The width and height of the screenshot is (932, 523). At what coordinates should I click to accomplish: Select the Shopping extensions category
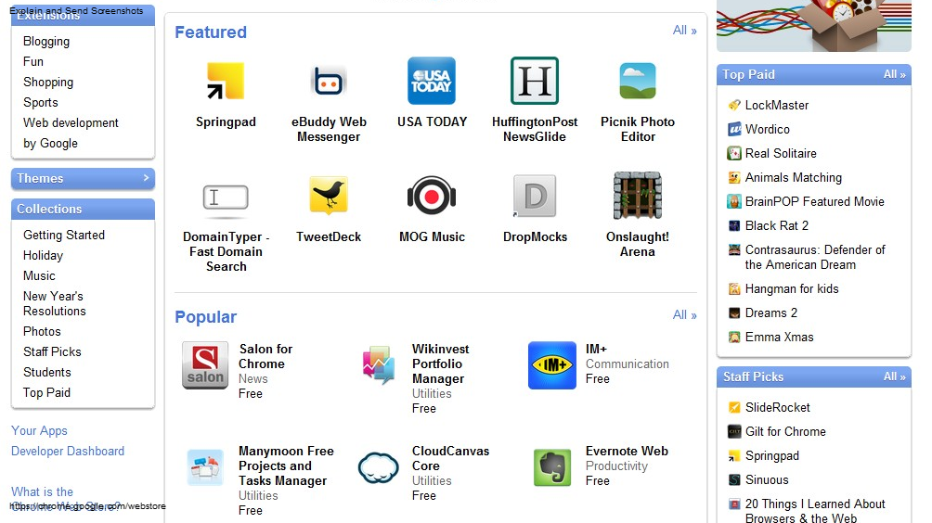(x=48, y=82)
